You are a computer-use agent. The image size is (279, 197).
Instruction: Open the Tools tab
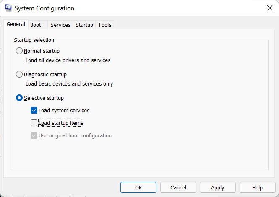pos(105,25)
